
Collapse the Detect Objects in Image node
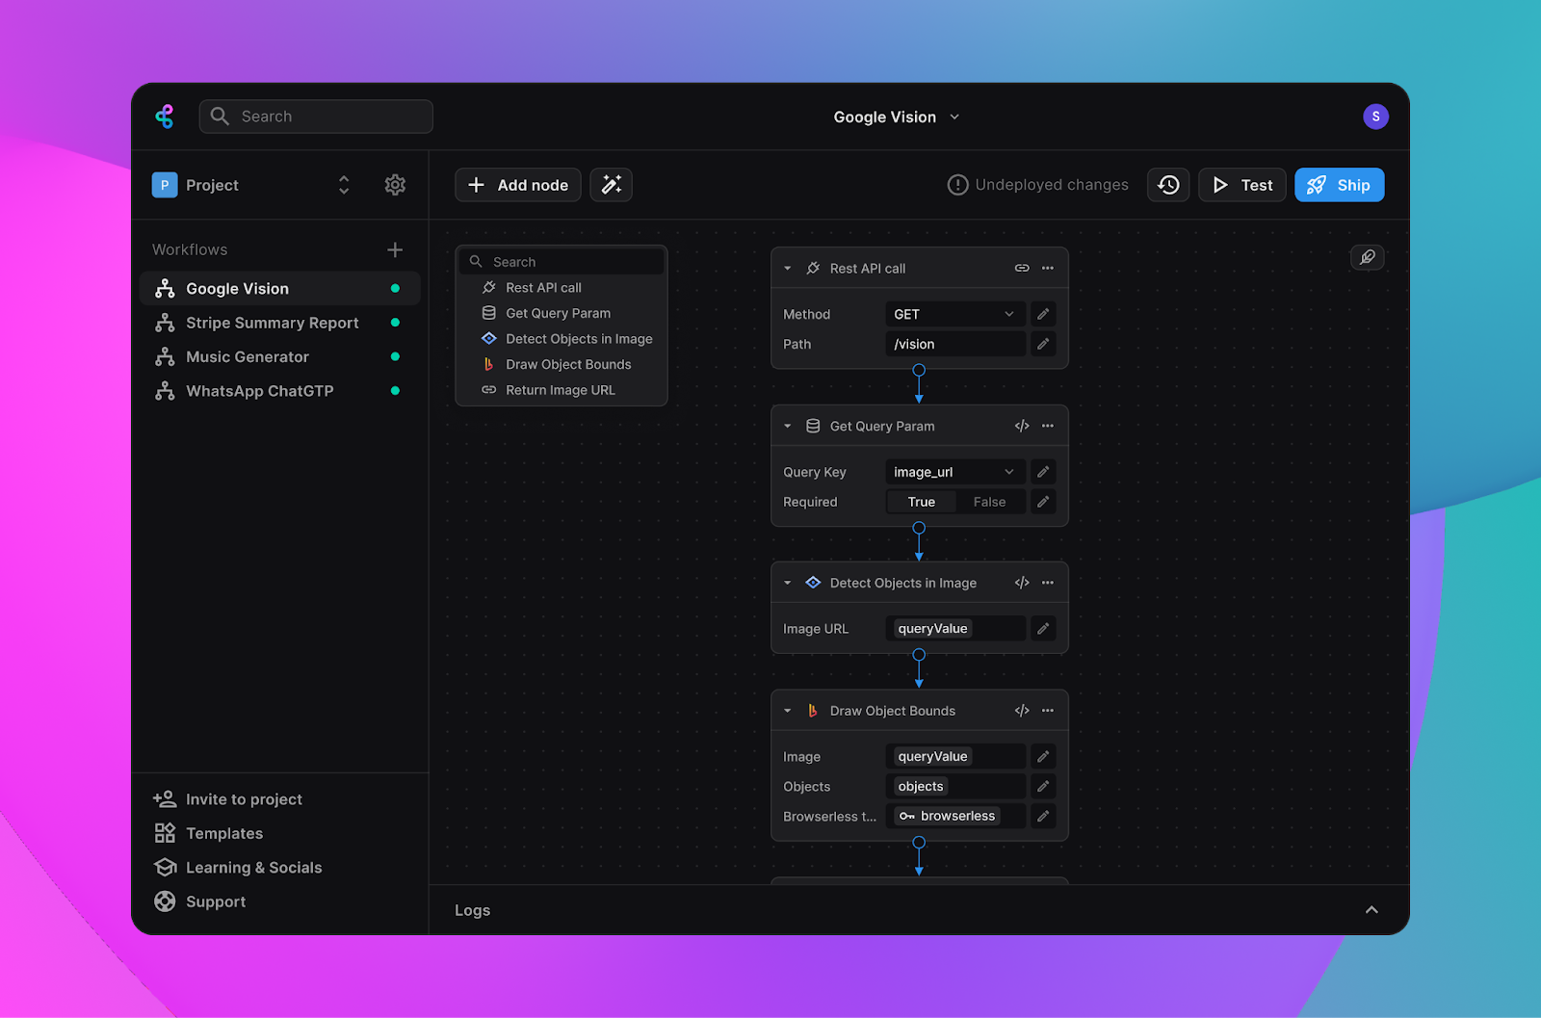787,583
